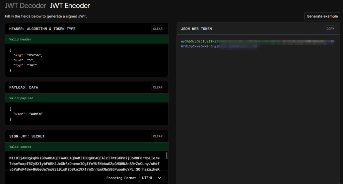Click the JSON Web Token output box
This screenshot has height=184, width=343.
[x=258, y=111]
